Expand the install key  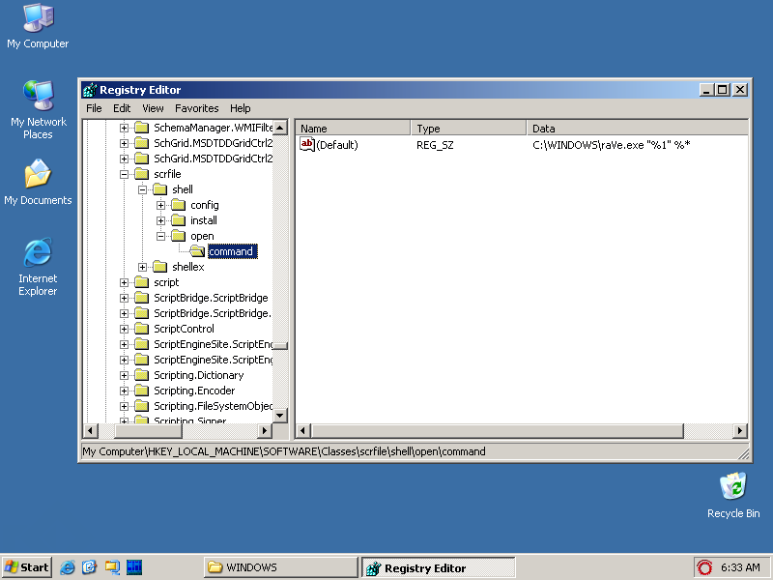point(160,220)
